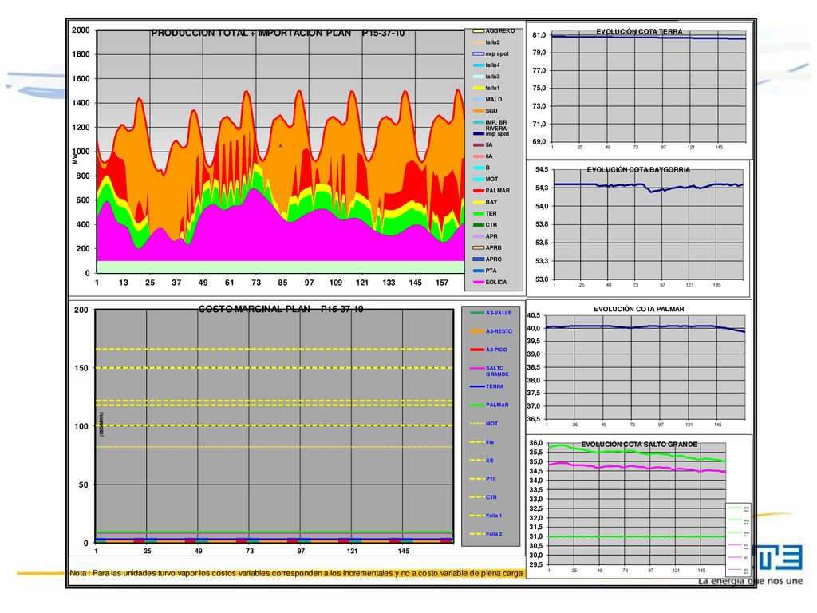
Task: Select TERRA in marginal cost legend
Action: coord(487,387)
